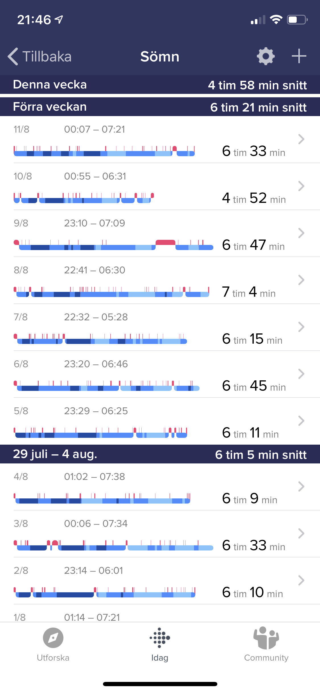Select the Idag Fitbit dots icon
This screenshot has height=693, width=320.
160,638
